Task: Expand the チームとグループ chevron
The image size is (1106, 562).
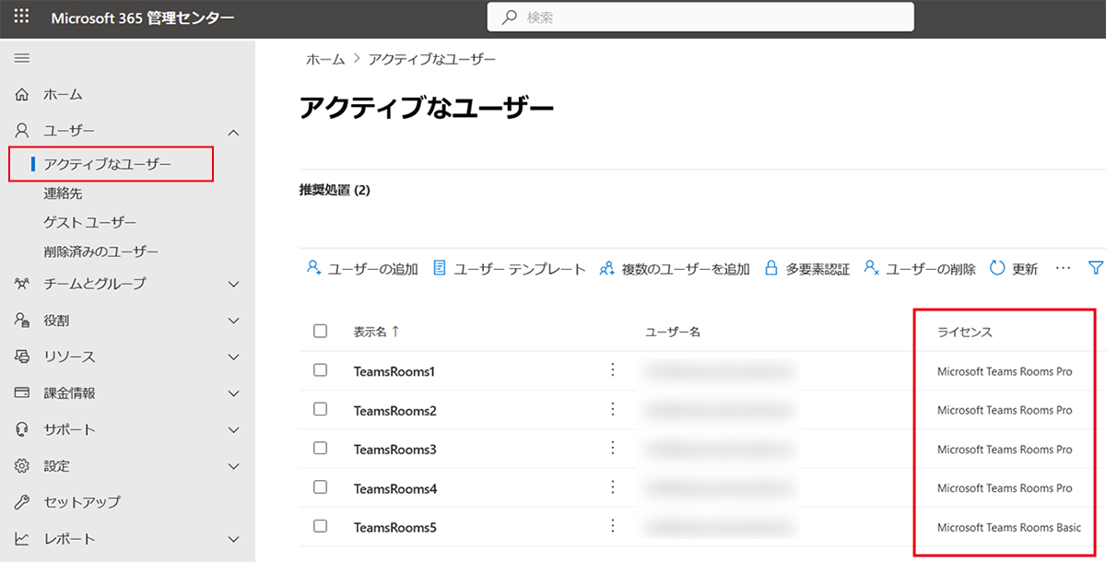Action: 233,285
